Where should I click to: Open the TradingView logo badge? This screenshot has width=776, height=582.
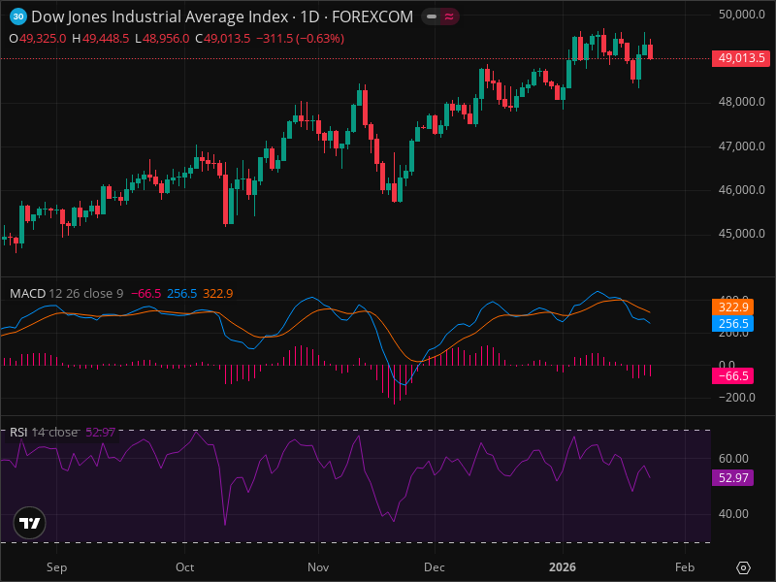pos(30,523)
